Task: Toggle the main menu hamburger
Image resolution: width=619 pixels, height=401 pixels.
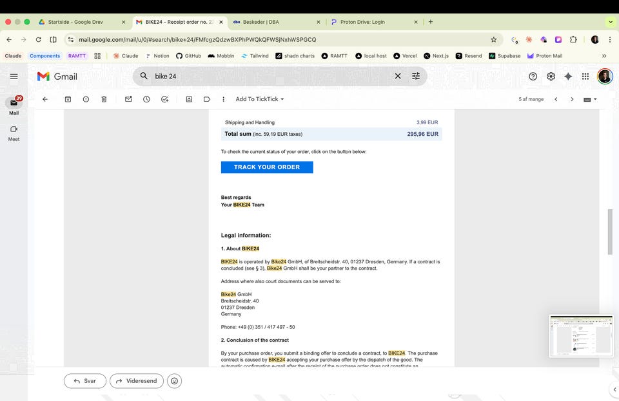Action: point(14,76)
